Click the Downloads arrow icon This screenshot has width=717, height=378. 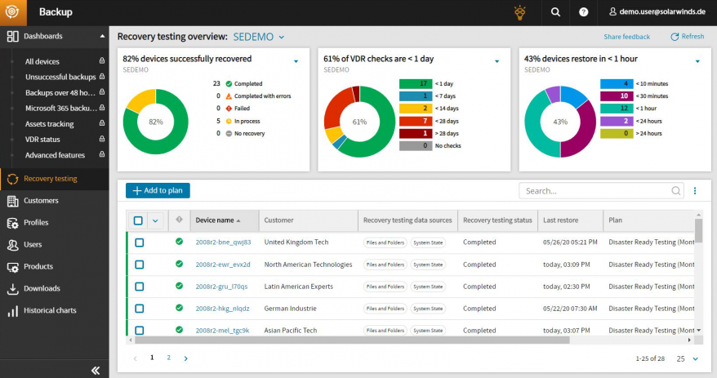[13, 289]
